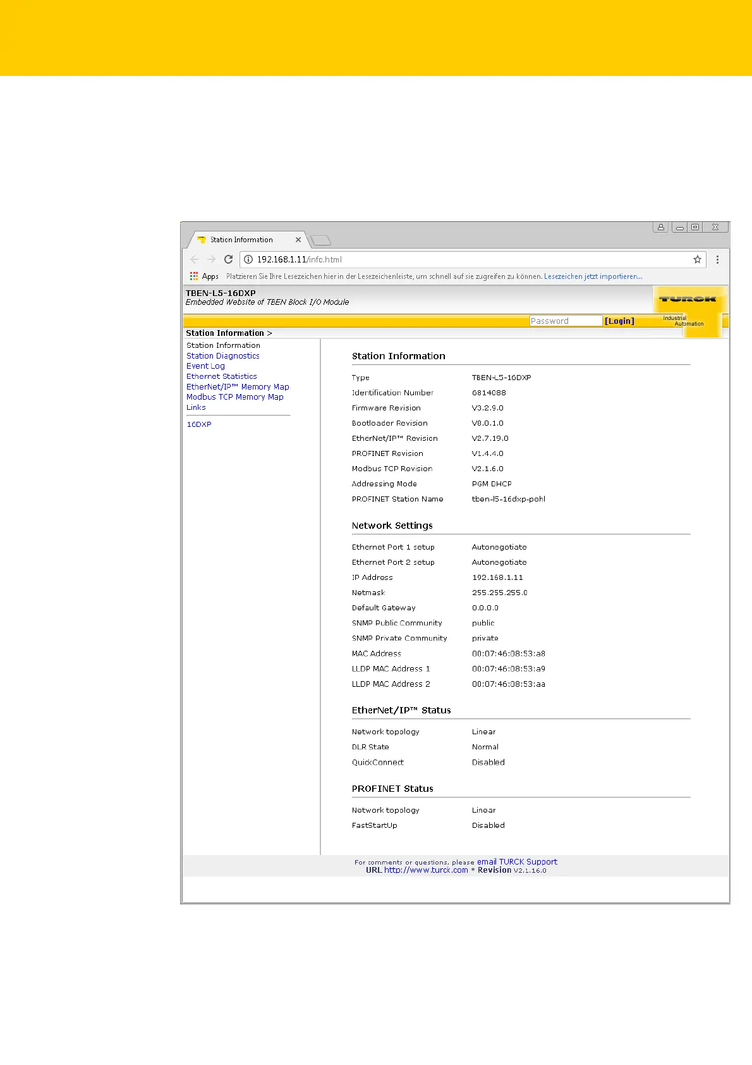The width and height of the screenshot is (752, 1065).
Task: Click the EtherNet/IP Status heading
Action: (x=401, y=710)
